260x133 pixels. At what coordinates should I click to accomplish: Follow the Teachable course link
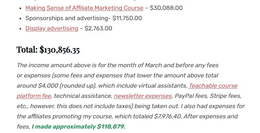[x=213, y=86]
